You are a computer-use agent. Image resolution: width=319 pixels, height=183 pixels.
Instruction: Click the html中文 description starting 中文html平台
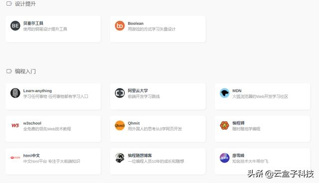pos(52,161)
